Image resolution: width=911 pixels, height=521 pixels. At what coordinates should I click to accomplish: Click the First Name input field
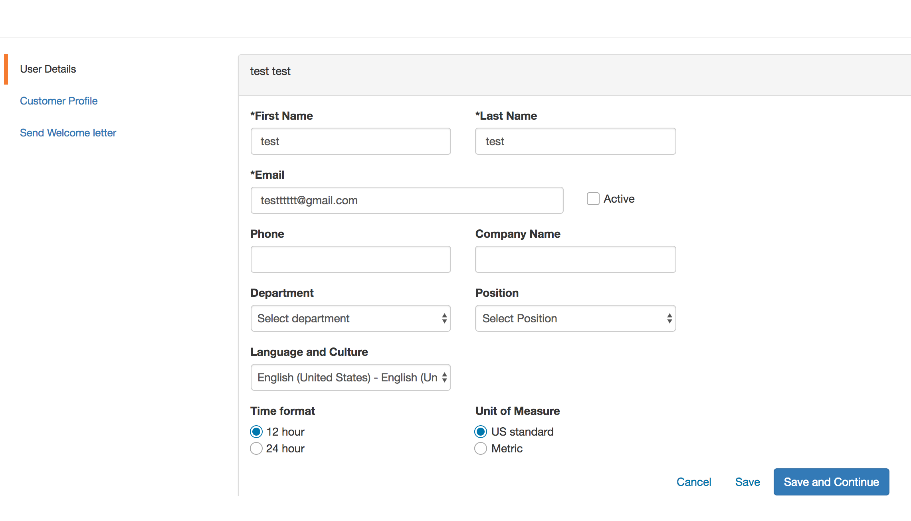click(351, 141)
